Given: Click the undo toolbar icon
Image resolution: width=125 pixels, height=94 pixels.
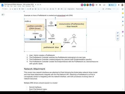Looking at the screenshot, I should 10,9.
